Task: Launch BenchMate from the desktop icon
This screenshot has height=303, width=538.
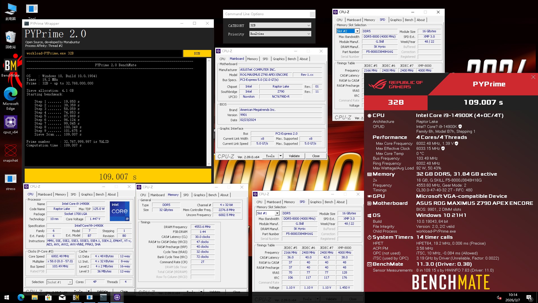Action: click(x=11, y=68)
